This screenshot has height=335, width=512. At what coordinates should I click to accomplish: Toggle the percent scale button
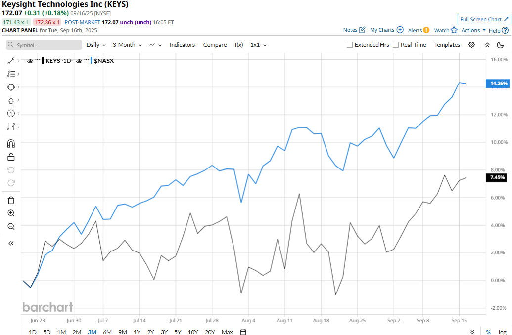(488, 332)
